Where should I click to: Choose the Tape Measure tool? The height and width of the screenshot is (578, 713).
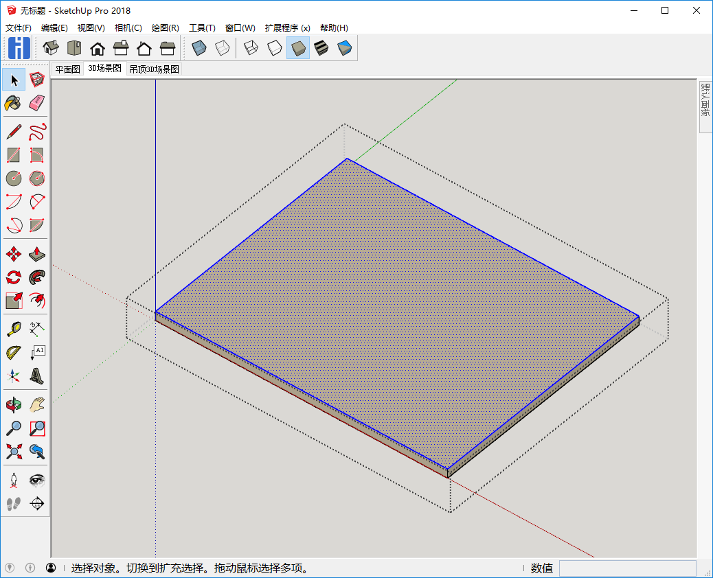point(14,329)
